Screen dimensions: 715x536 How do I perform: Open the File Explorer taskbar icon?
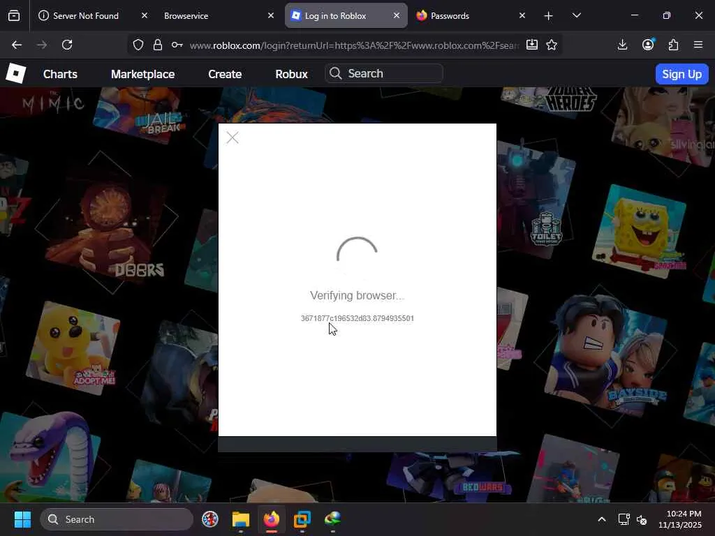pos(241,519)
